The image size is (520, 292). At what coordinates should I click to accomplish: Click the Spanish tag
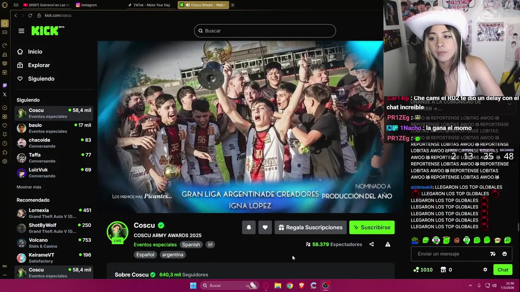point(191,245)
